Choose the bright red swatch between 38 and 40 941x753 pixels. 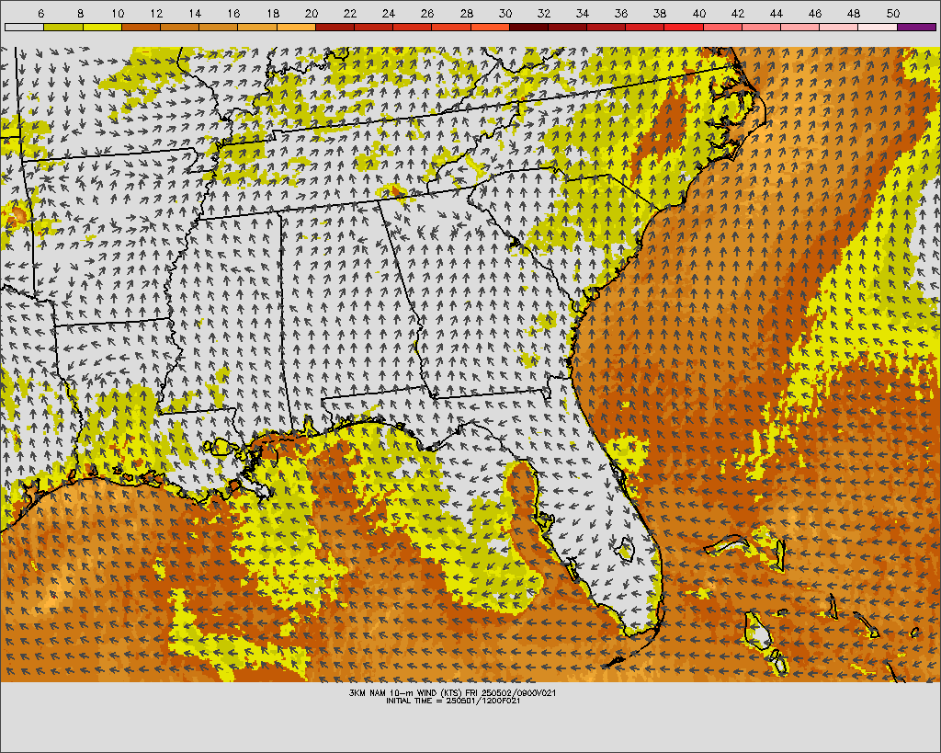click(684, 27)
